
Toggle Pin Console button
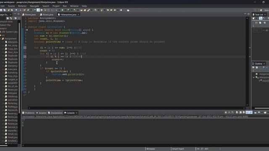tap(256, 112)
